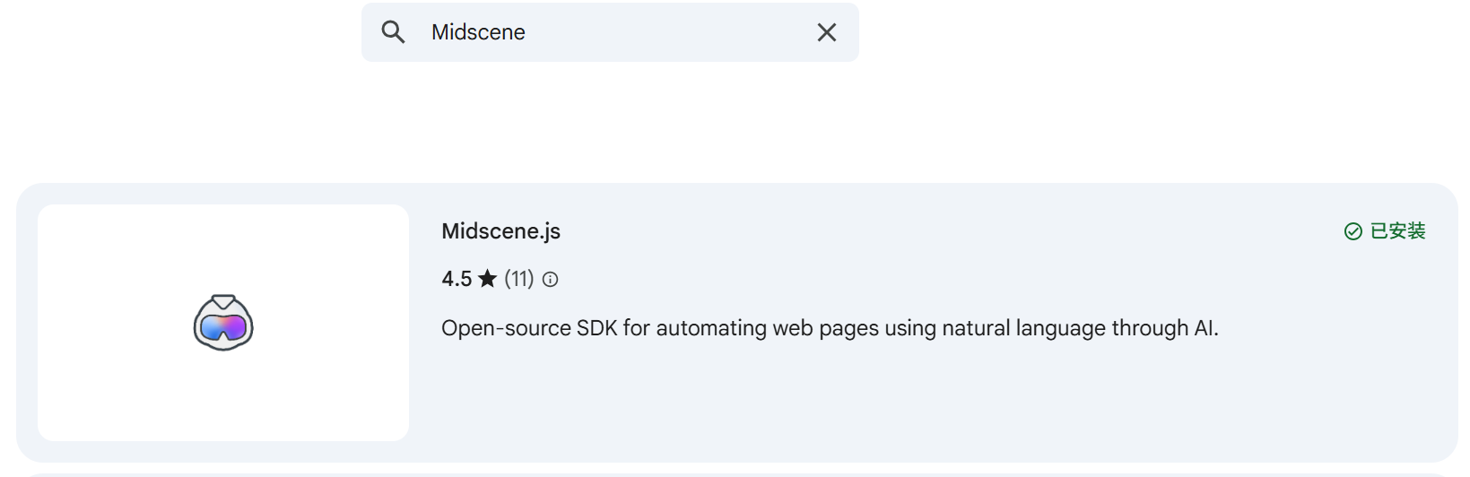This screenshot has width=1470, height=477.
Task: Click the green installed checkmark icon
Action: [1353, 232]
